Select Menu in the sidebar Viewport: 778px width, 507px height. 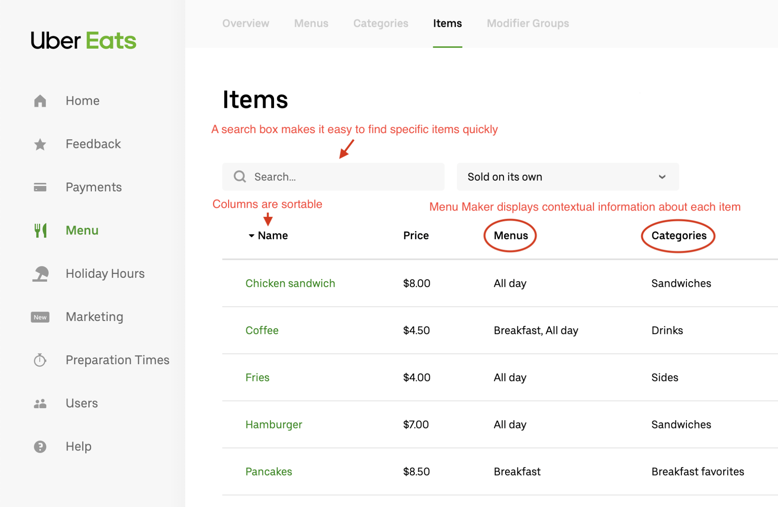coord(82,230)
